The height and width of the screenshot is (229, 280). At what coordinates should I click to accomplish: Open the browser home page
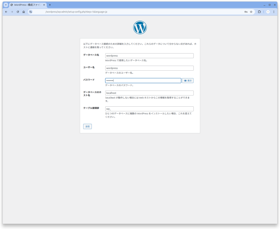(x=24, y=12)
